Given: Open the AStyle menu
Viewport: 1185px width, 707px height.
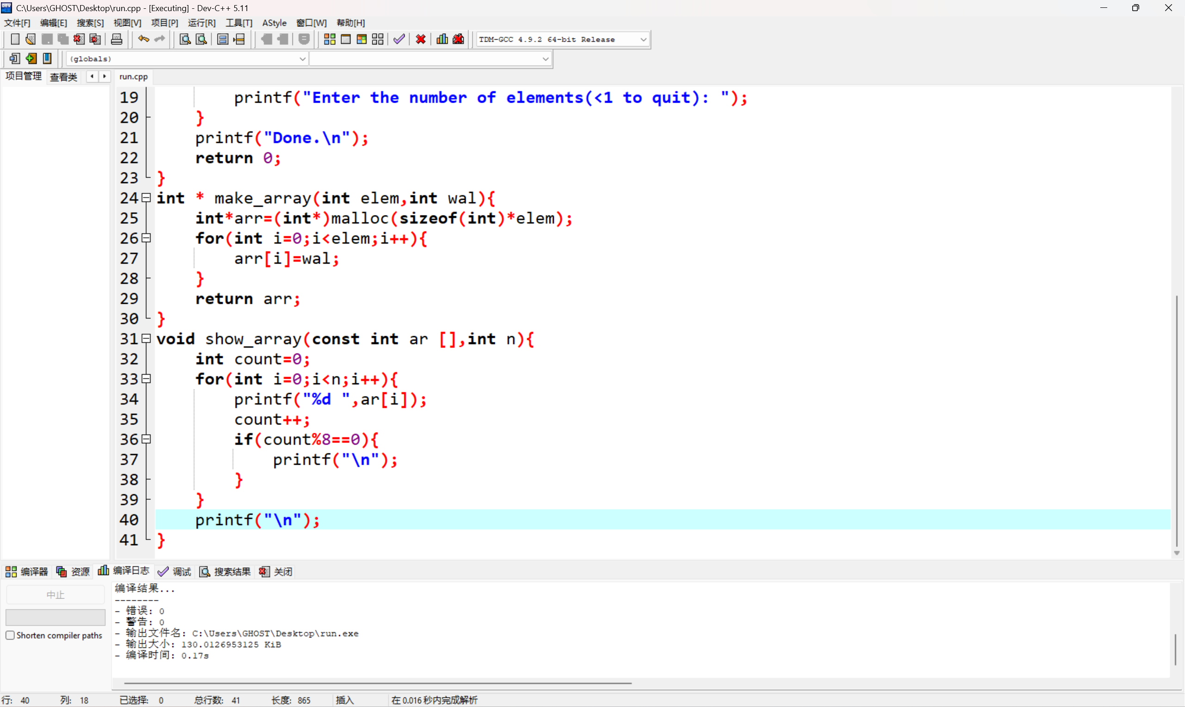Looking at the screenshot, I should tap(274, 23).
